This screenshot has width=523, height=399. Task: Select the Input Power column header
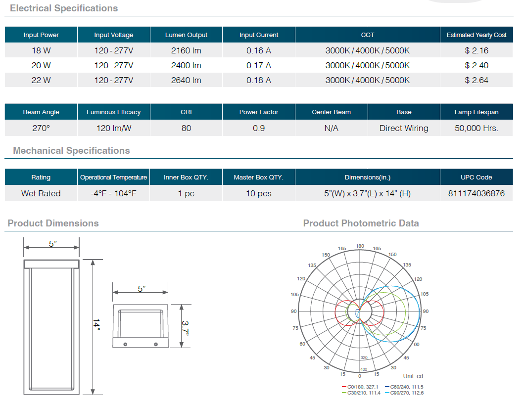point(41,35)
